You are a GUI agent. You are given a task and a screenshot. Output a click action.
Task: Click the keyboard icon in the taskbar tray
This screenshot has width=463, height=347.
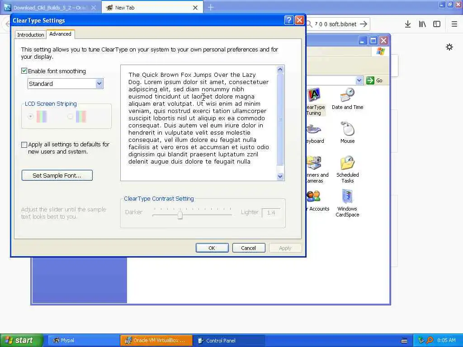click(x=405, y=341)
